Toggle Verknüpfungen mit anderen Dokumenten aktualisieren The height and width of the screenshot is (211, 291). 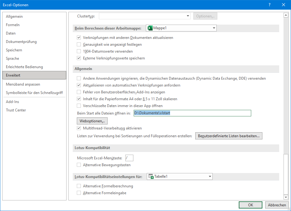click(79, 38)
